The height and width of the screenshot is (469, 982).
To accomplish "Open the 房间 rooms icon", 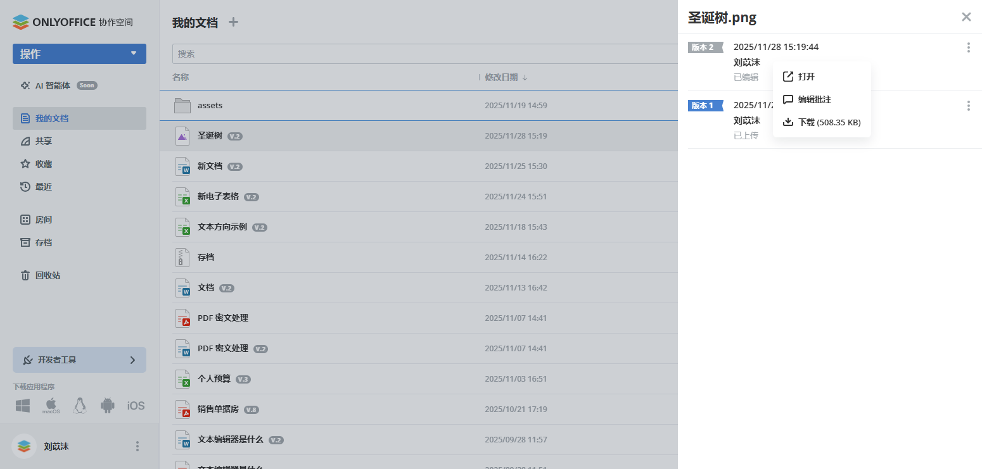I will [x=25, y=220].
